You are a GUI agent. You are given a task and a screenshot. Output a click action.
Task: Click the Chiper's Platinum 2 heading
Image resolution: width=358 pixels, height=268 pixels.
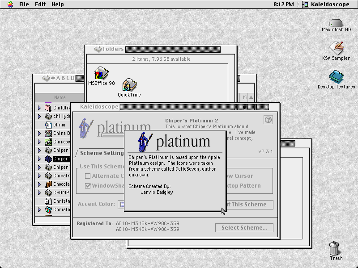point(192,121)
